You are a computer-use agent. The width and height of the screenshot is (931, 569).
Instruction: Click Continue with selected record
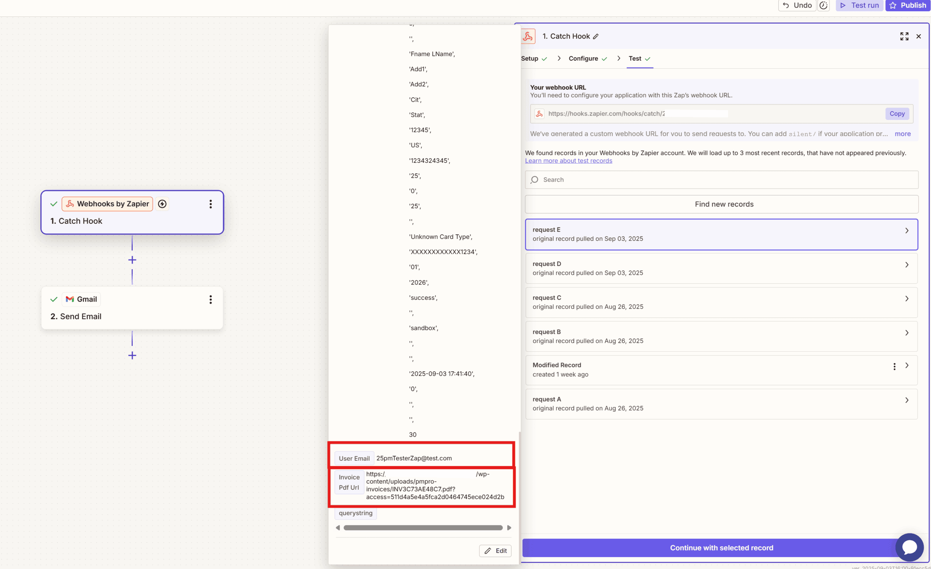click(721, 548)
